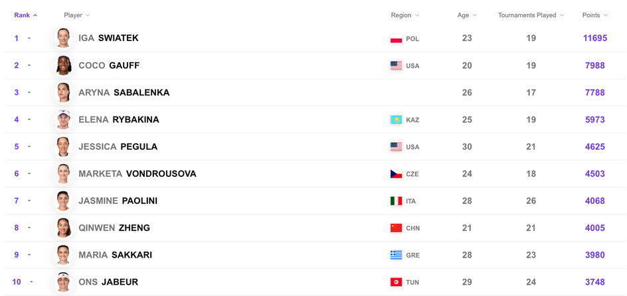Open Jasmine Paolini player page

coord(118,201)
